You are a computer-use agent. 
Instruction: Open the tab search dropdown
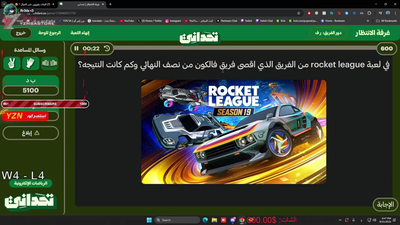coord(4,4)
